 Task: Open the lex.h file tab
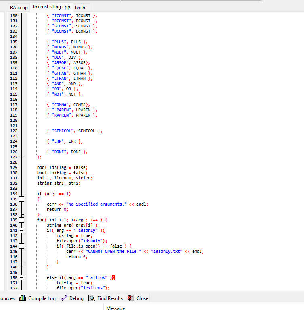[x=80, y=8]
